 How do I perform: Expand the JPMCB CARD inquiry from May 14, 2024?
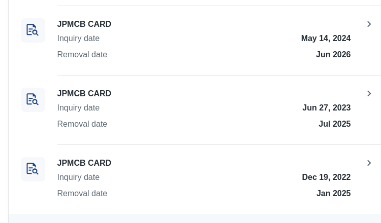369,24
